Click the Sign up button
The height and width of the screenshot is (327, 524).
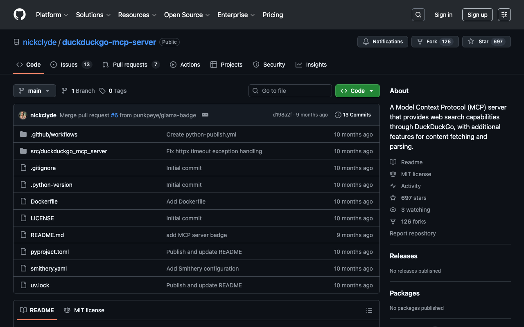click(477, 15)
